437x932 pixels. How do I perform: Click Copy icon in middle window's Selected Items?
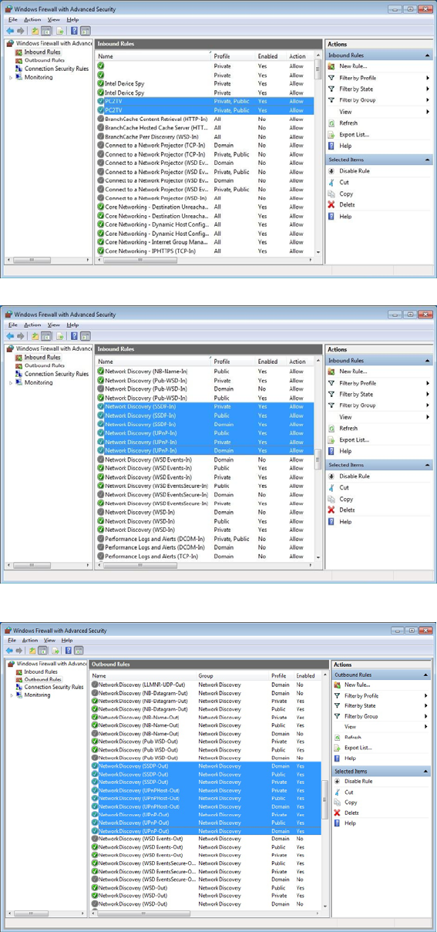point(331,499)
